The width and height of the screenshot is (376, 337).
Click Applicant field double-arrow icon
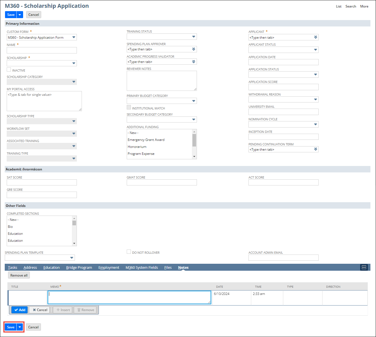[x=316, y=37]
